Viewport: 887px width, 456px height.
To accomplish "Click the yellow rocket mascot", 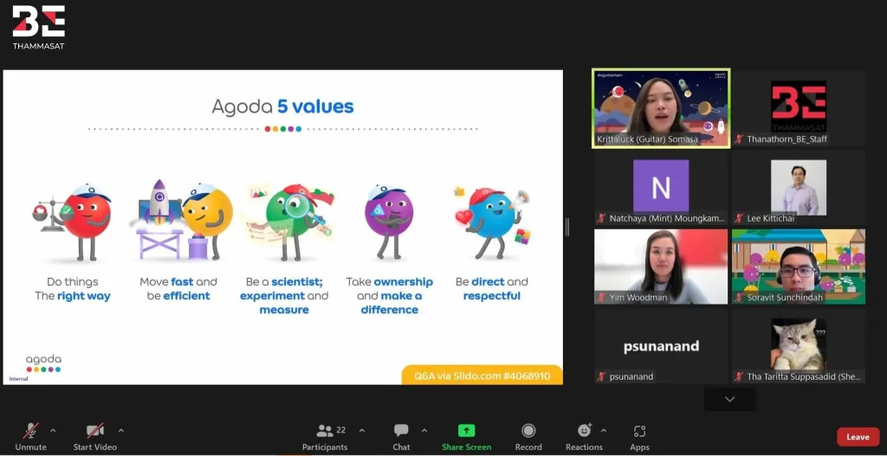I will [x=182, y=221].
